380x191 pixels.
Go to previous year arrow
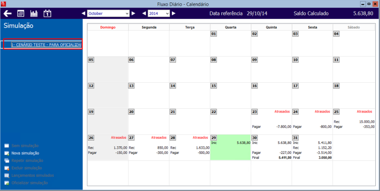pyautogui.click(x=144, y=13)
